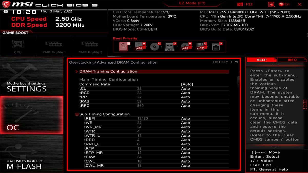Image resolution: width=308 pixels, height=173 pixels.
Task: Click the MSI dragon logo
Action: pos(6,5)
